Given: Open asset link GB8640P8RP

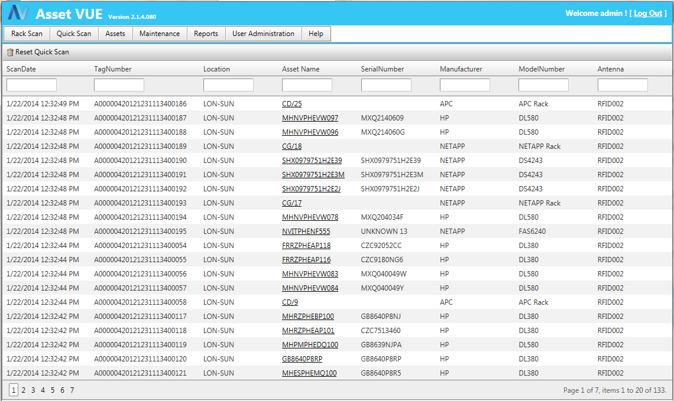Looking at the screenshot, I should pos(302,359).
